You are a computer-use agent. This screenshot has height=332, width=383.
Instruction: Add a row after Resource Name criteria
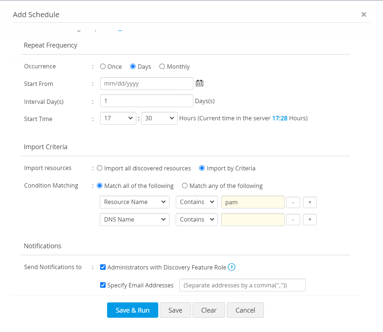[x=310, y=202]
